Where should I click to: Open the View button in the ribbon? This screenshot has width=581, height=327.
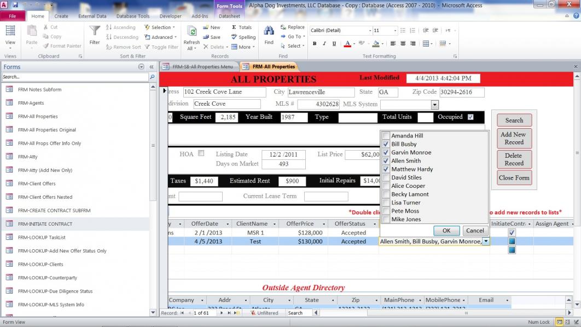click(10, 36)
